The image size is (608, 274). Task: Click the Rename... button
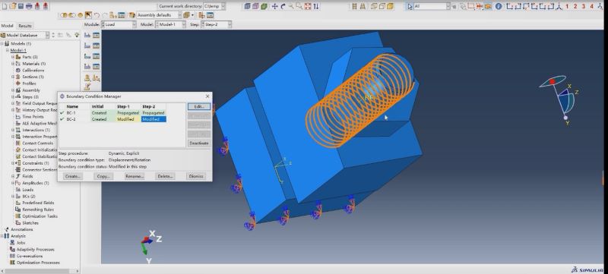[x=135, y=176]
